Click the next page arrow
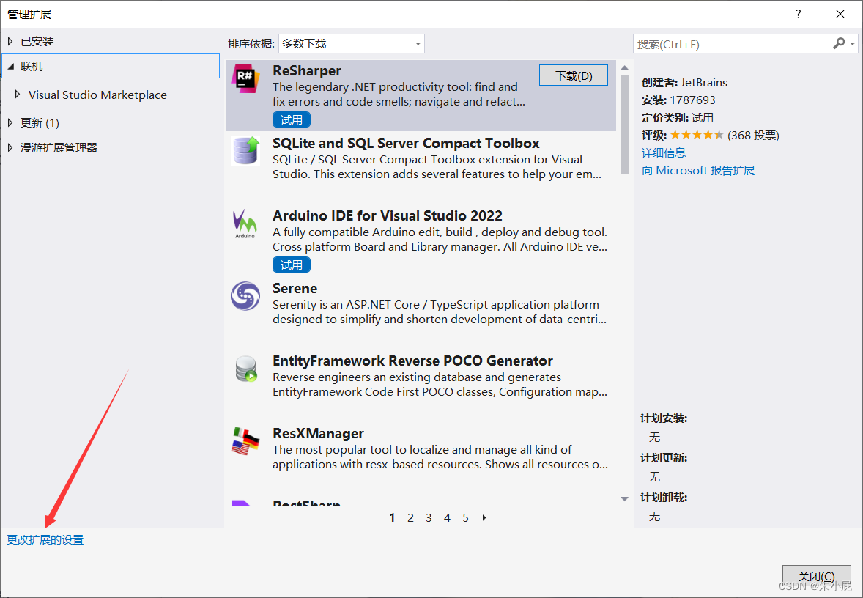The height and width of the screenshot is (598, 863). [484, 517]
